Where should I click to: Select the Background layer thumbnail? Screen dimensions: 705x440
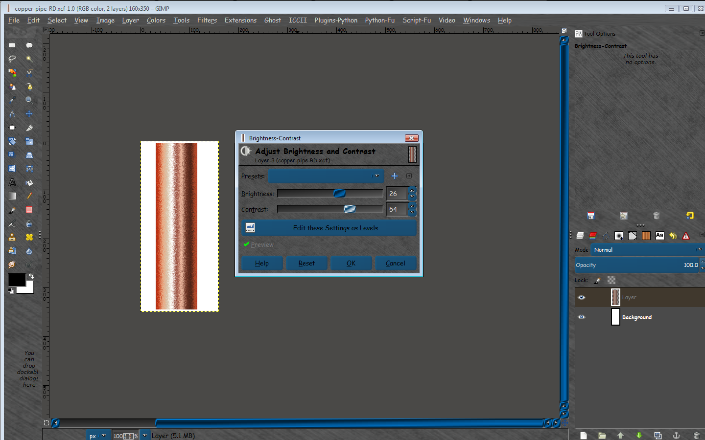point(616,317)
